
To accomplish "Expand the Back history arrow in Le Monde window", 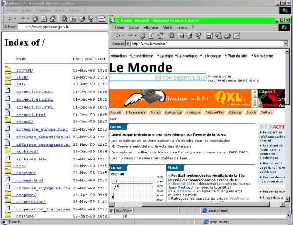I will click(123, 36).
